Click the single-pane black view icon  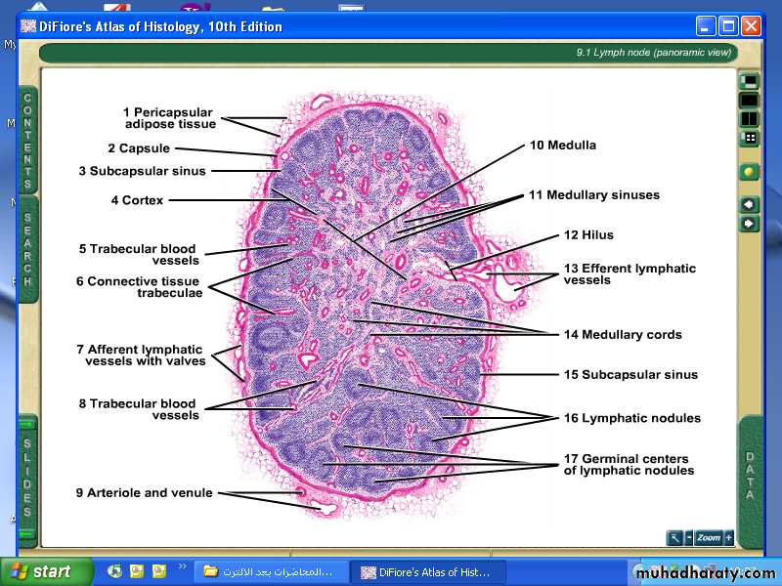pyautogui.click(x=750, y=100)
